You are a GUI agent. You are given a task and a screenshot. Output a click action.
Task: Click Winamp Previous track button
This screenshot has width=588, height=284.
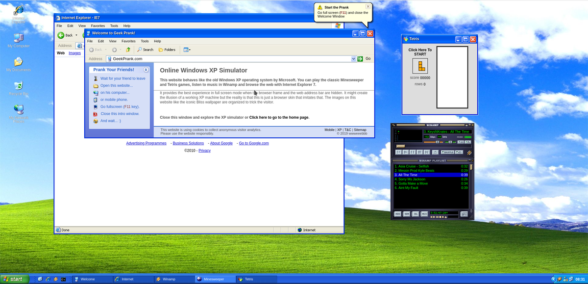[398, 153]
